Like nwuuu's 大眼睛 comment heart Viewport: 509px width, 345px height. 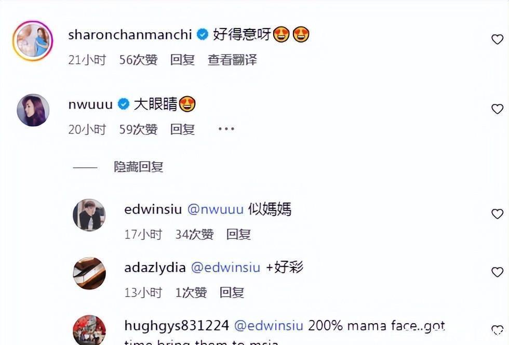point(497,109)
